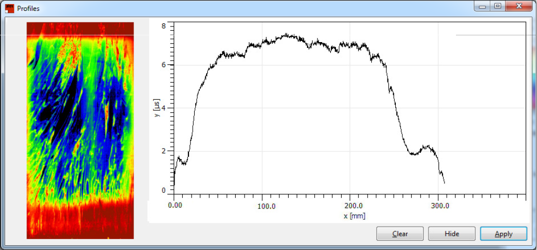The image size is (537, 250).
Task: Select the y [µs] axis label
Action: (156, 107)
